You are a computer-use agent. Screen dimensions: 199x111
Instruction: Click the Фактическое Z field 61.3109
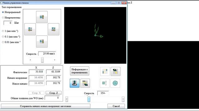pos(53,72)
